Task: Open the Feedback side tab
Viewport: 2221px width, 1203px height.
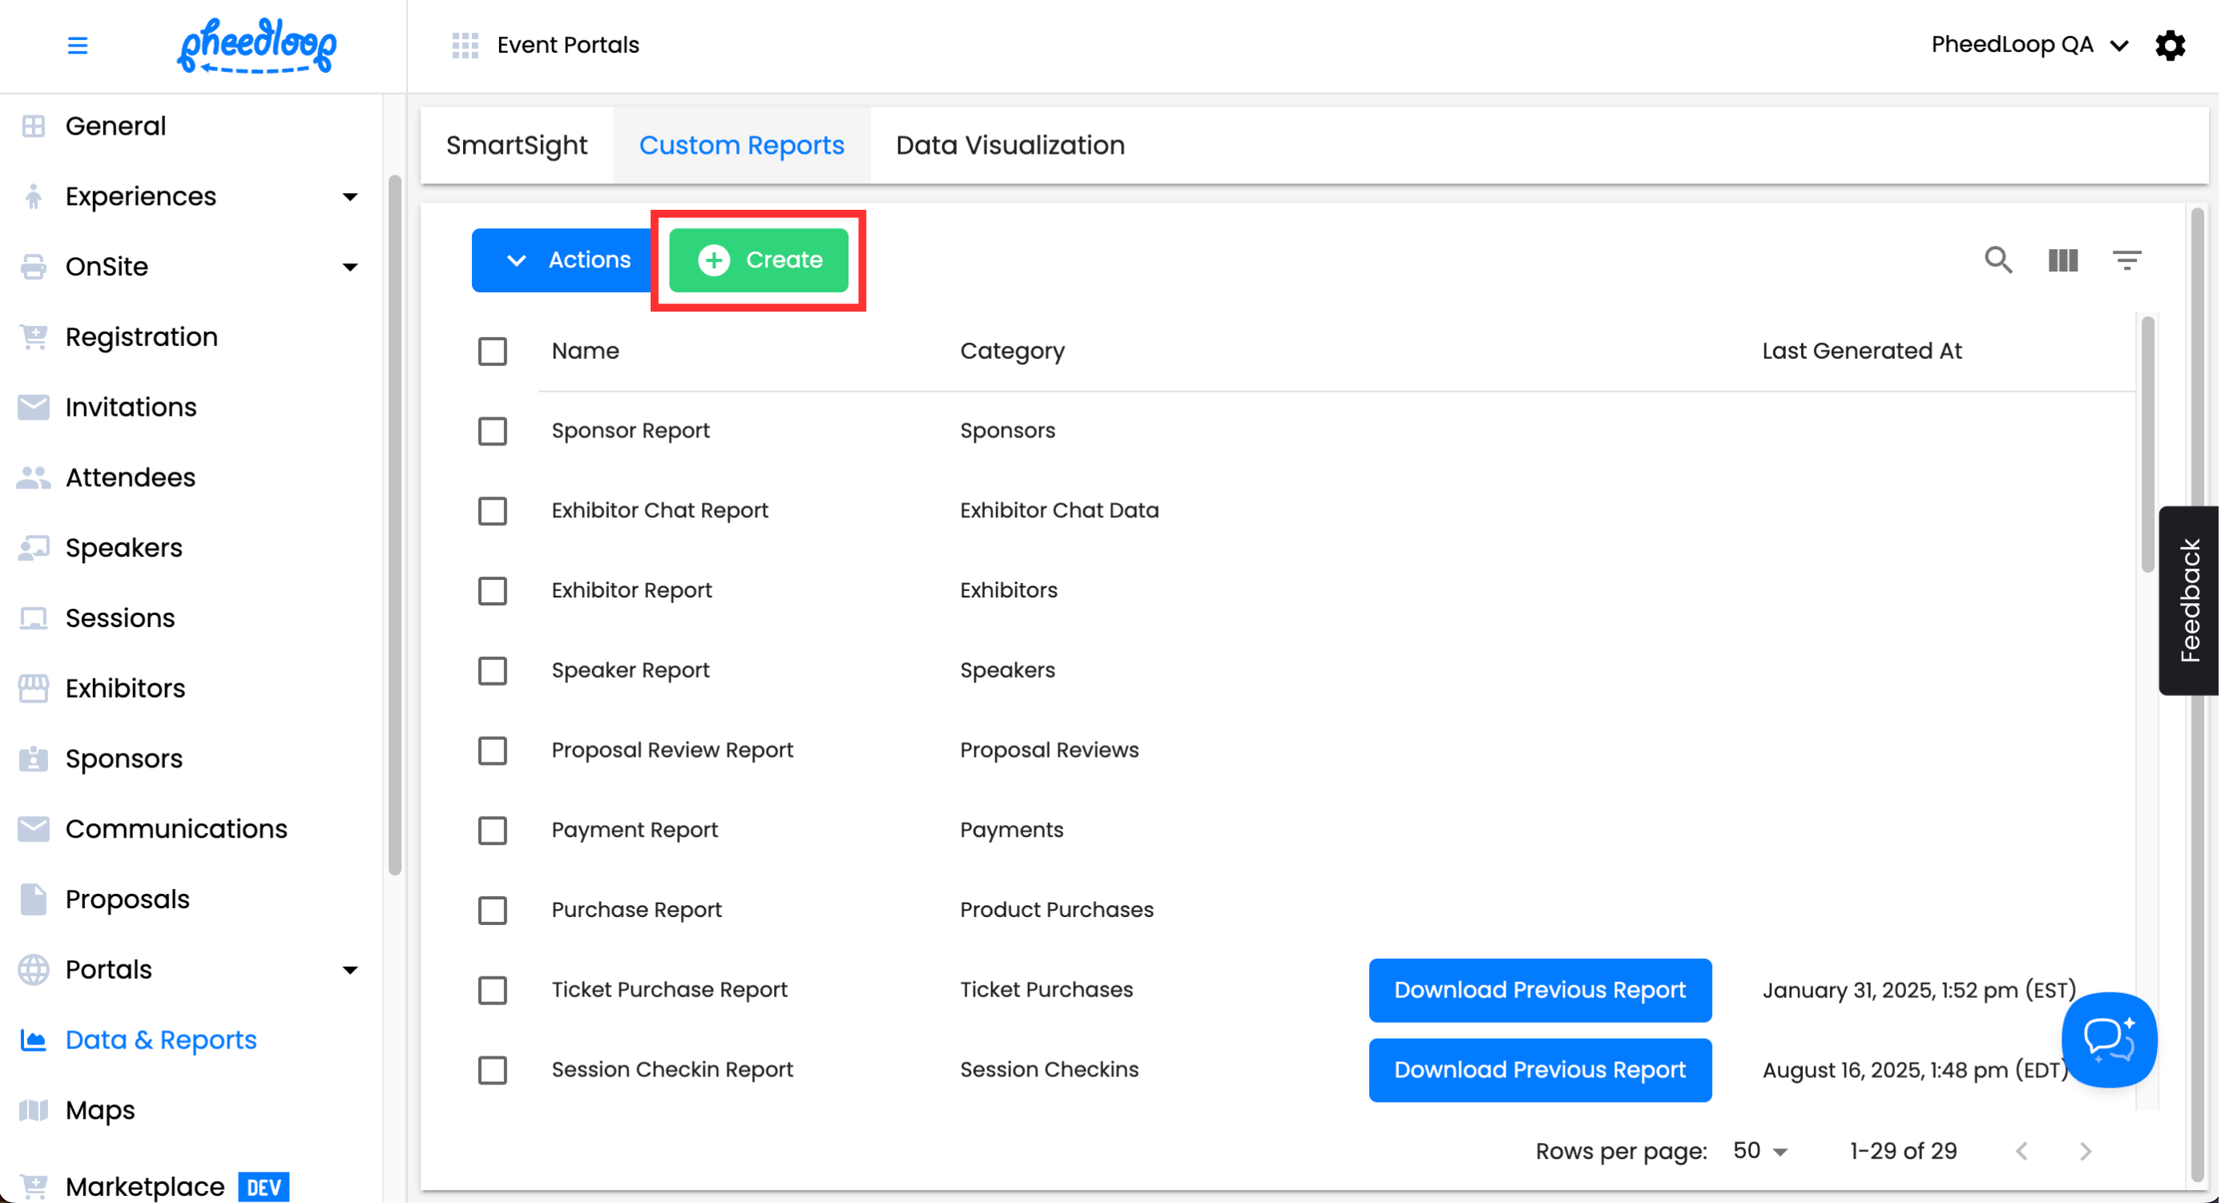Action: (x=2188, y=600)
